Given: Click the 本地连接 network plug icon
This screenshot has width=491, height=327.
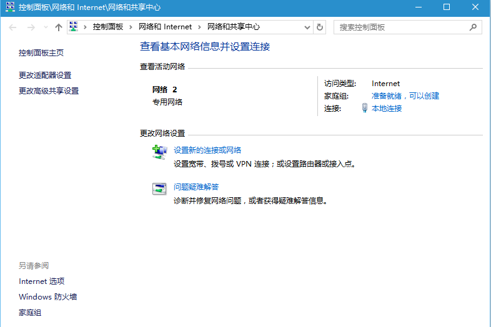Looking at the screenshot, I should [365, 108].
